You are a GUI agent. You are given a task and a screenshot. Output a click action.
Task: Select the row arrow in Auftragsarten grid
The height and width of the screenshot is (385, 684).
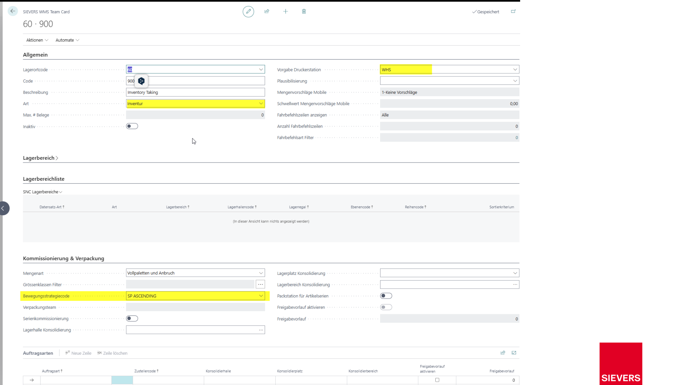[32, 380]
